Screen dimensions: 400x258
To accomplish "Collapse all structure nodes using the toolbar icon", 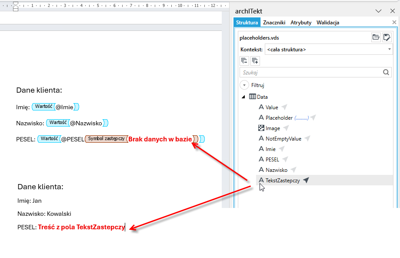I will tap(244, 61).
